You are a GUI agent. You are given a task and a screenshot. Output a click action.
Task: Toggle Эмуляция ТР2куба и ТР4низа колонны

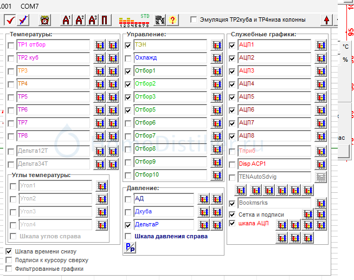(x=194, y=19)
